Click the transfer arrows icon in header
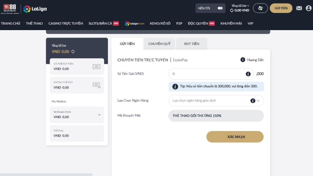313x176 pixels. (x=260, y=8)
